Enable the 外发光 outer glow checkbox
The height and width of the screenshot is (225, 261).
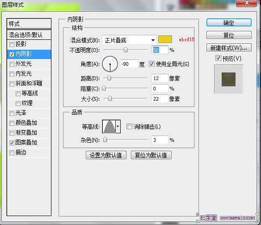(12, 64)
